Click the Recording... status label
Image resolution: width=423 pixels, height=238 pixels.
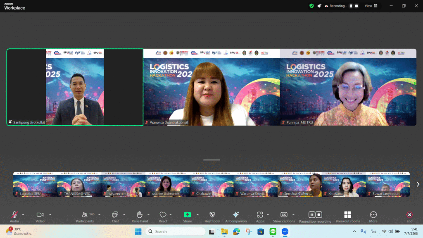[338, 6]
